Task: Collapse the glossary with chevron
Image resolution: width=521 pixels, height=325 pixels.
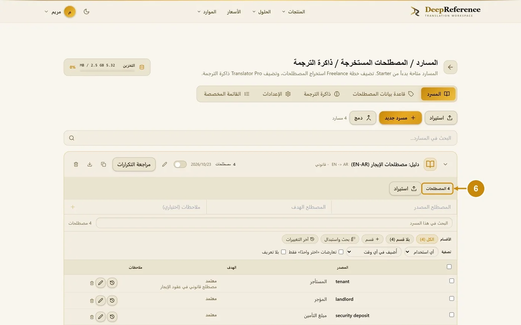Action: tap(445, 164)
